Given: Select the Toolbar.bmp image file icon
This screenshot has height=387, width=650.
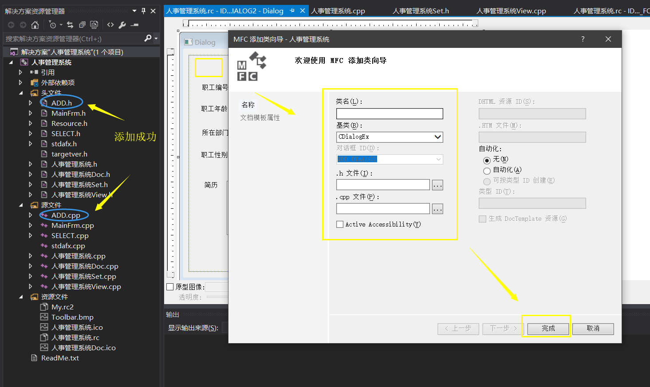Looking at the screenshot, I should point(44,317).
